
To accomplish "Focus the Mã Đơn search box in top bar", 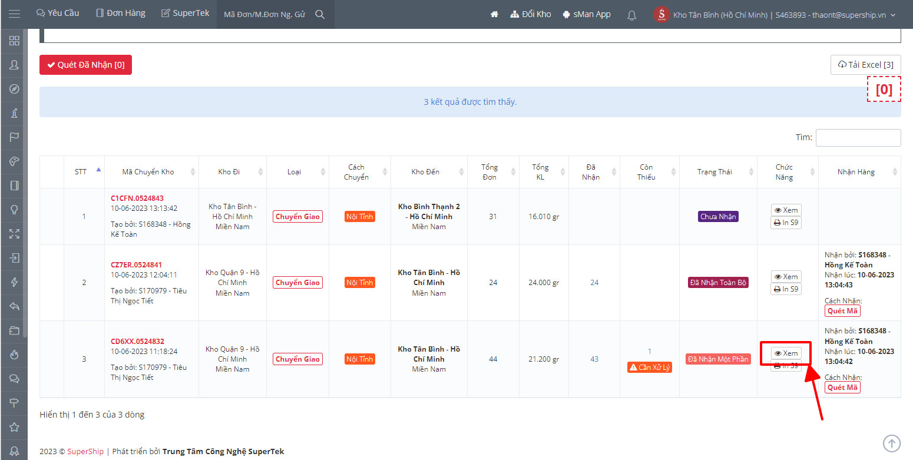I will [265, 15].
